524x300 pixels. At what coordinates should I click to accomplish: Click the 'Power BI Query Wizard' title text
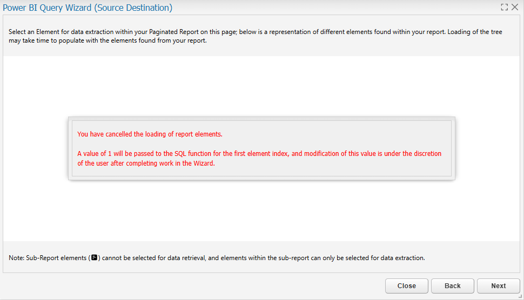tap(88, 8)
